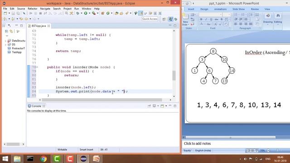Open the Eclipse Navigate menu
The width and height of the screenshot is (290, 163).
pyautogui.click(x=45, y=9)
